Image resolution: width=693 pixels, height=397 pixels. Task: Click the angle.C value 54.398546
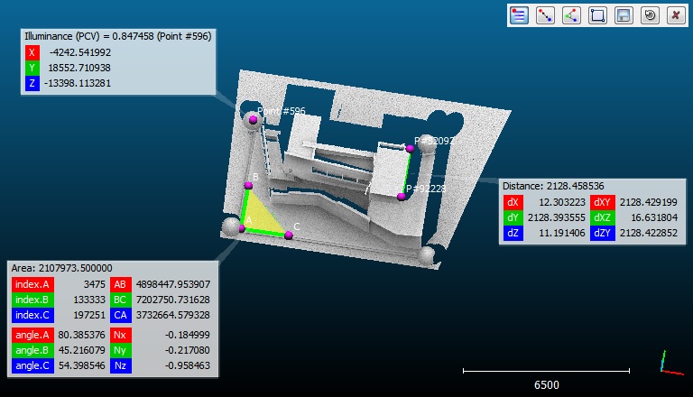[x=81, y=365]
